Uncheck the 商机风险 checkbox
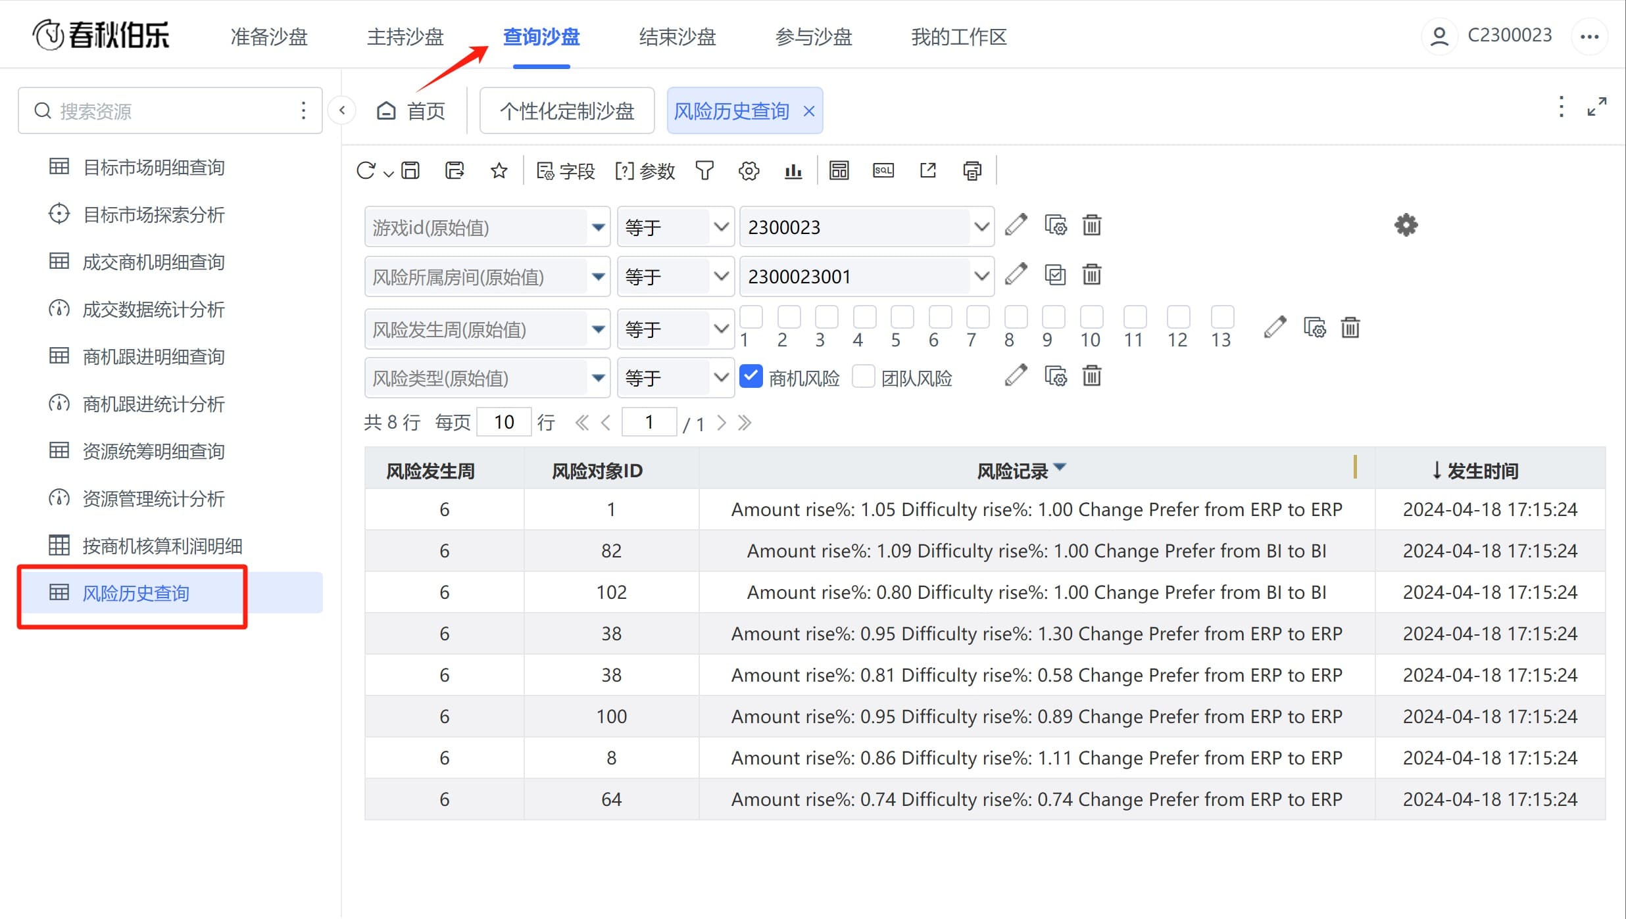The width and height of the screenshot is (1626, 919). point(751,376)
